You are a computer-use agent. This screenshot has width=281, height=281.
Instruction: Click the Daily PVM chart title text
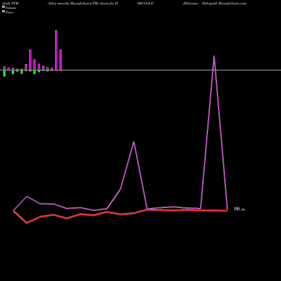tap(10, 3)
